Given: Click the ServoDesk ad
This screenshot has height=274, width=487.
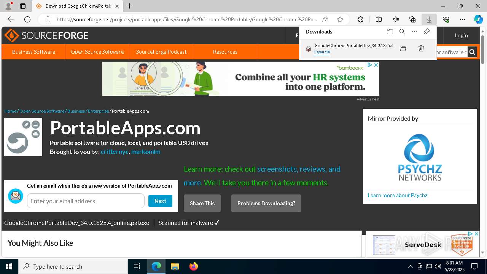Looking at the screenshot, I should tap(423, 244).
